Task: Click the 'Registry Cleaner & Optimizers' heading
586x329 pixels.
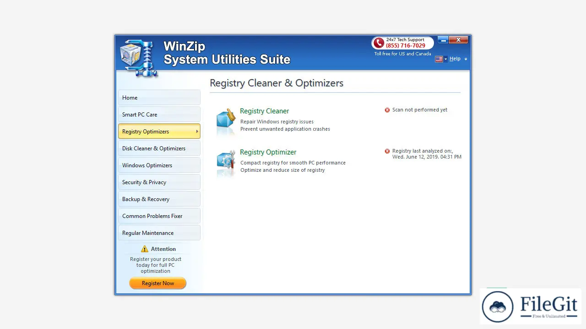Action: pos(277,83)
